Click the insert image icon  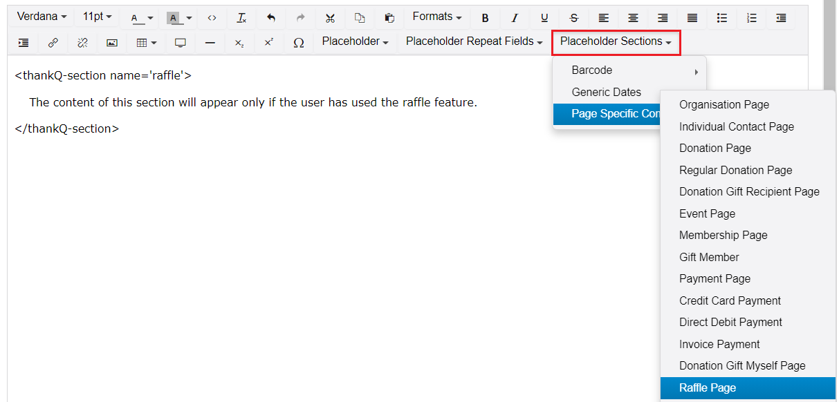pyautogui.click(x=112, y=43)
